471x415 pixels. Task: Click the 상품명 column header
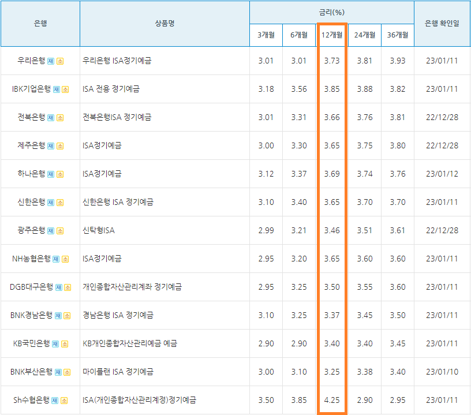pos(165,24)
